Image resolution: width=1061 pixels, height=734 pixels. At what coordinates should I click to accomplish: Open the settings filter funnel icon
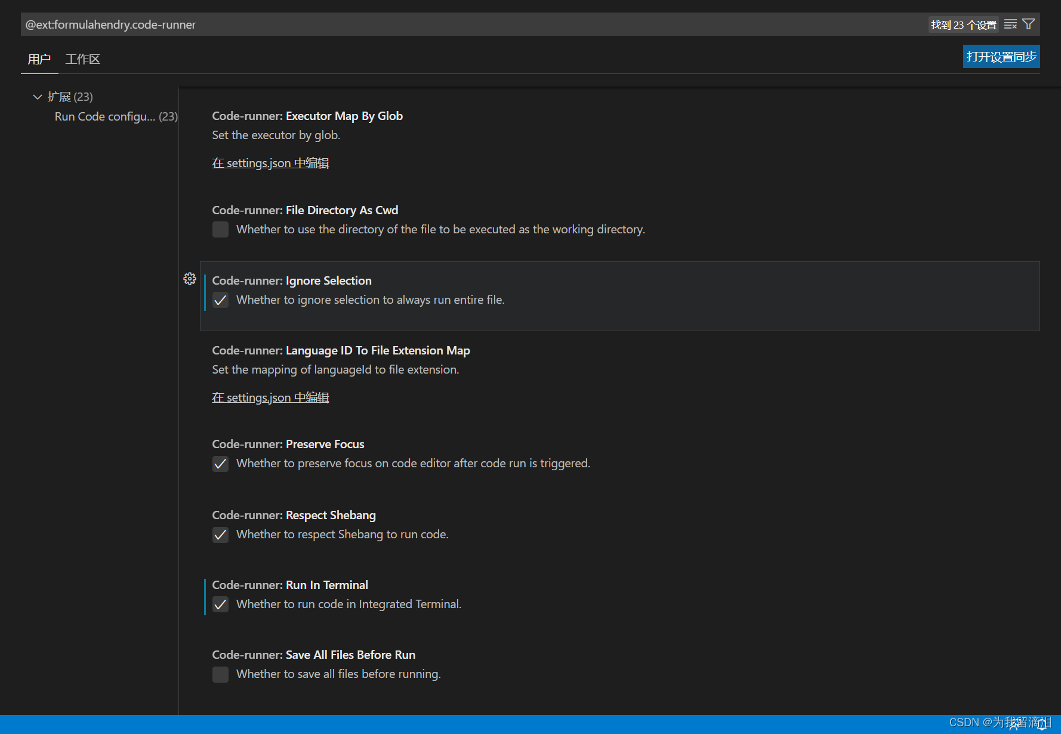tap(1028, 24)
